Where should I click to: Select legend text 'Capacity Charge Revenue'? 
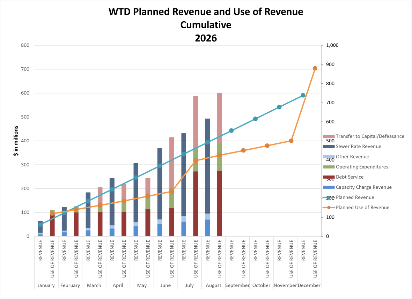point(364,187)
